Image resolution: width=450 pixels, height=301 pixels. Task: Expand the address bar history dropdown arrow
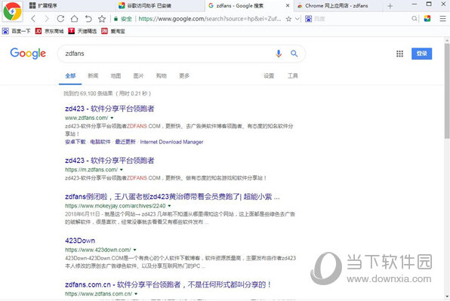[x=297, y=19]
